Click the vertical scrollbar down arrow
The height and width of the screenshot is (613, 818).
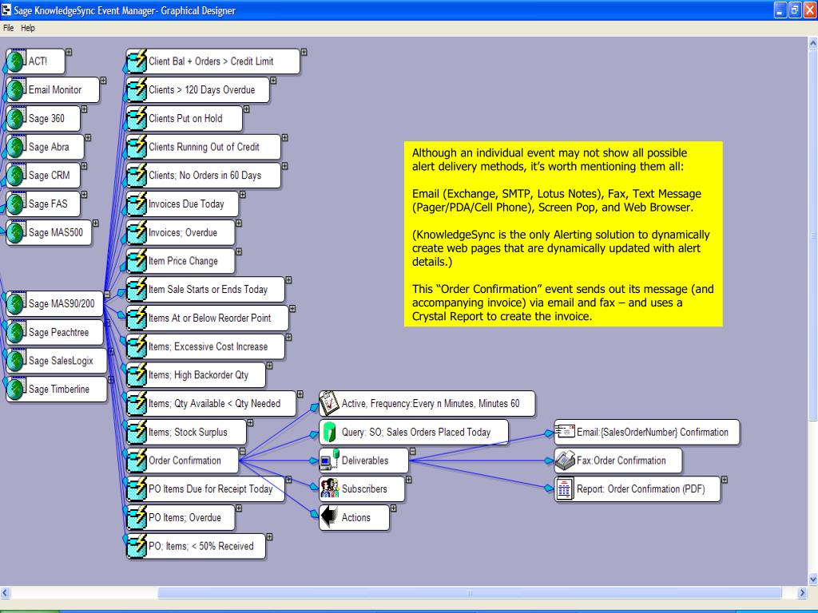click(812, 579)
